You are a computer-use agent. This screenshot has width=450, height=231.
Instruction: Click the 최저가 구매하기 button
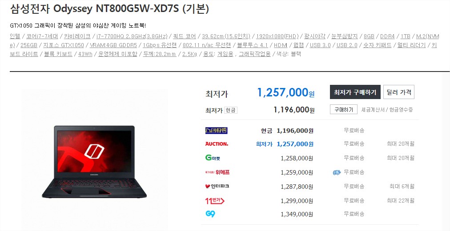(x=355, y=92)
